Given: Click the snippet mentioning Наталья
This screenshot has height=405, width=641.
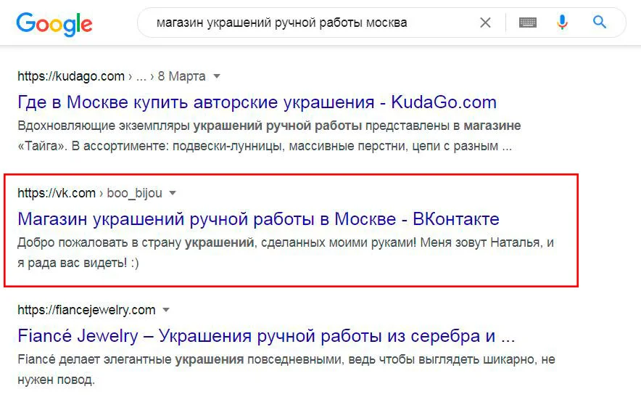Looking at the screenshot, I should pos(286,252).
